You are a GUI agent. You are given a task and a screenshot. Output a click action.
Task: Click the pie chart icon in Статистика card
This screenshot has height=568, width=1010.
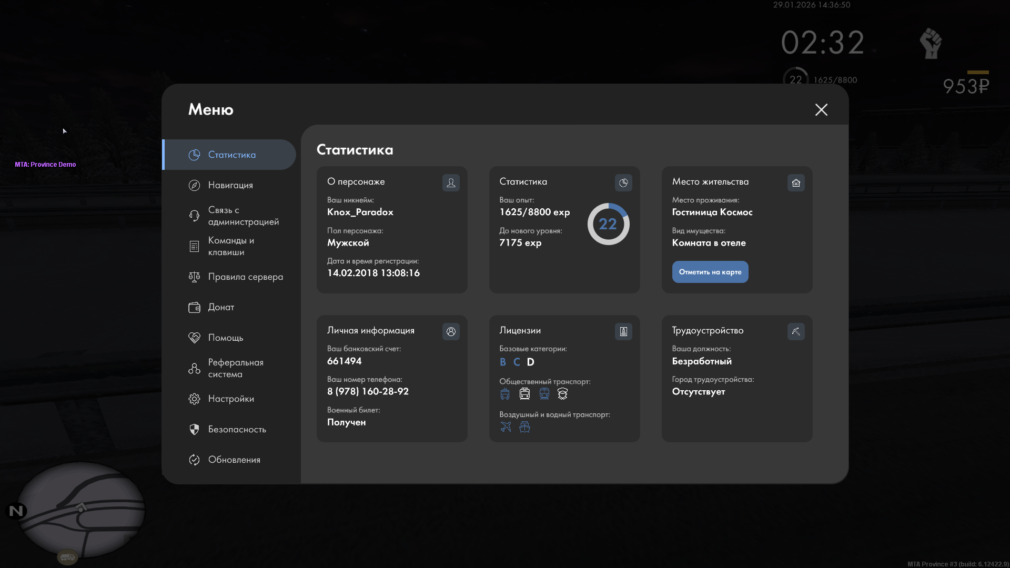623,182
